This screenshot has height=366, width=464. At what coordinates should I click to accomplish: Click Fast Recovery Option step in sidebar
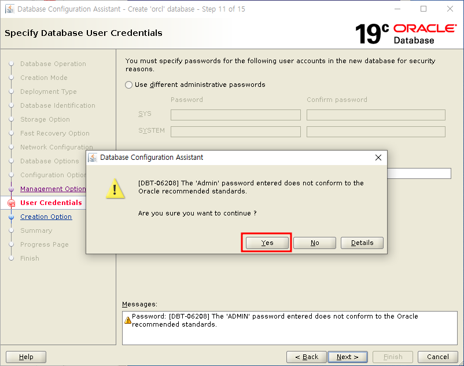tap(55, 134)
